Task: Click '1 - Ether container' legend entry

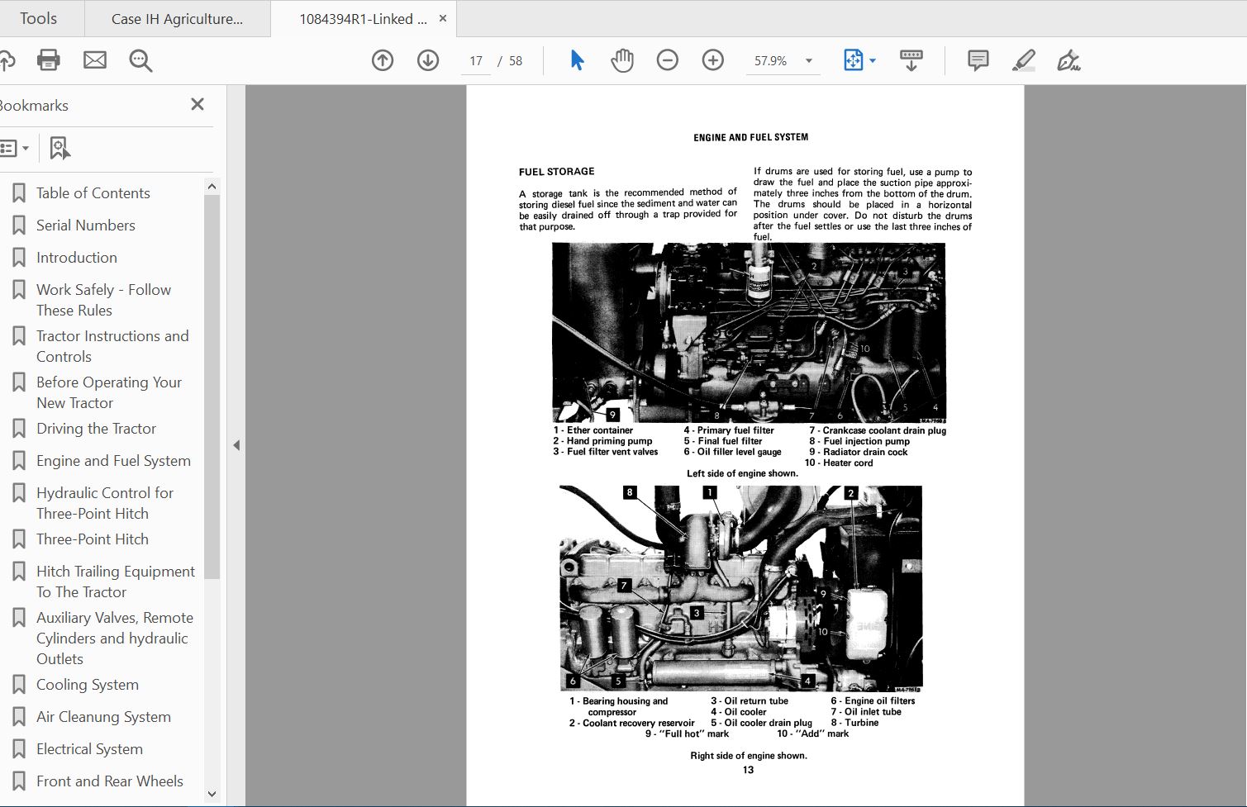Action: pos(593,430)
